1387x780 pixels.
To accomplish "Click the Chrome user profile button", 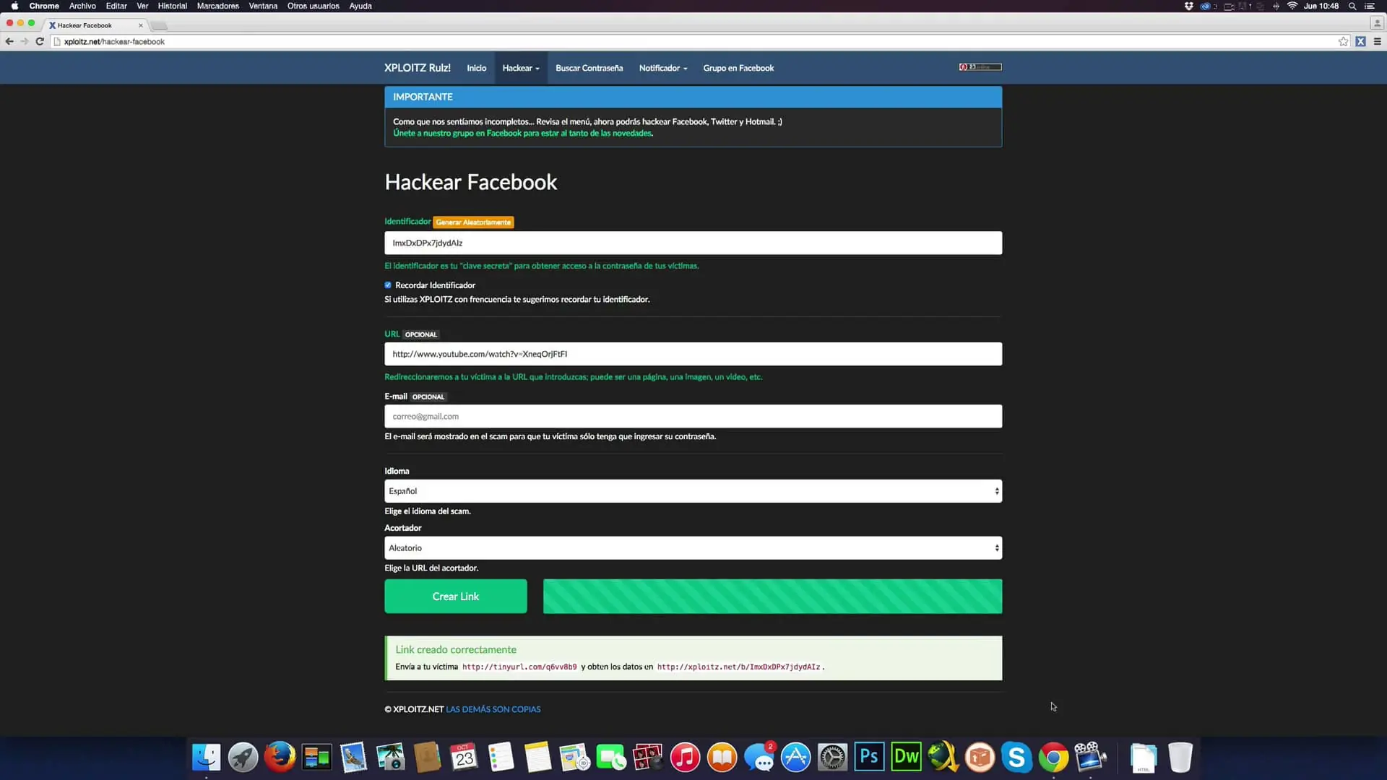I will [1377, 23].
